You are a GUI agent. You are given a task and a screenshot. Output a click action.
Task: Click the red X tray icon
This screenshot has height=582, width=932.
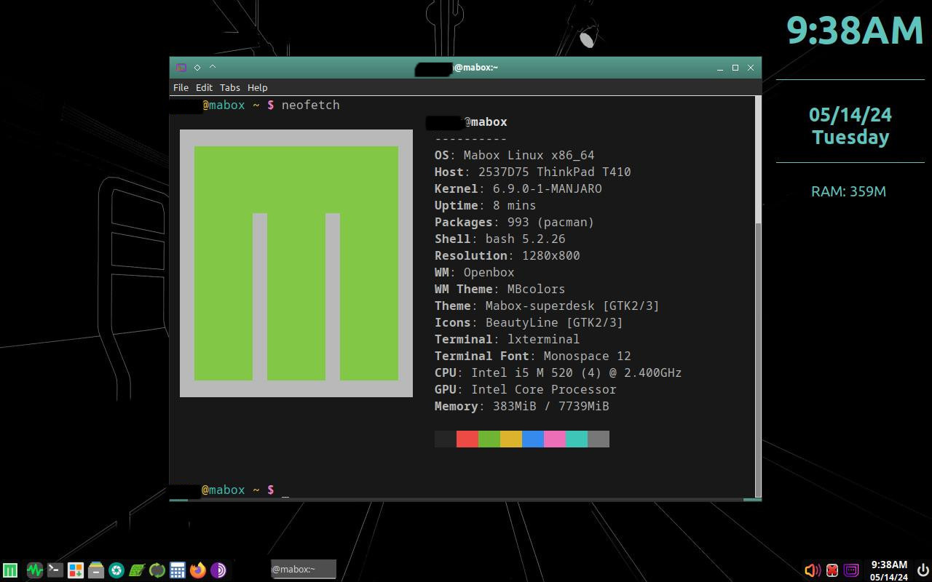click(x=832, y=570)
